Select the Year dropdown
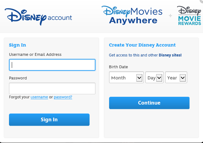This screenshot has width=203, height=143. tap(176, 78)
